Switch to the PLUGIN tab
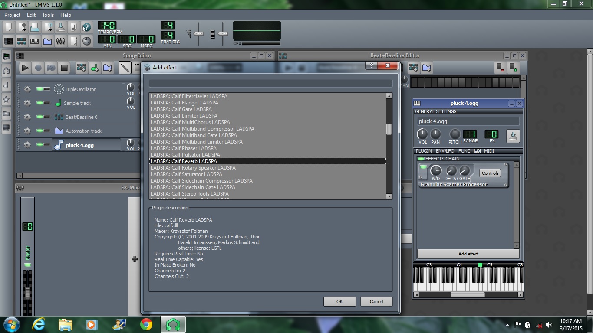The image size is (593, 333). coord(424,151)
